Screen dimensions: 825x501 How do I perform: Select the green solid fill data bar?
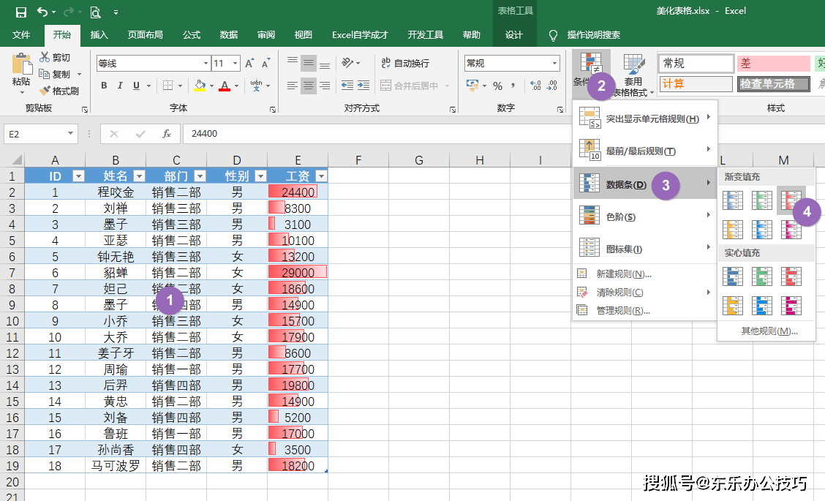(762, 276)
